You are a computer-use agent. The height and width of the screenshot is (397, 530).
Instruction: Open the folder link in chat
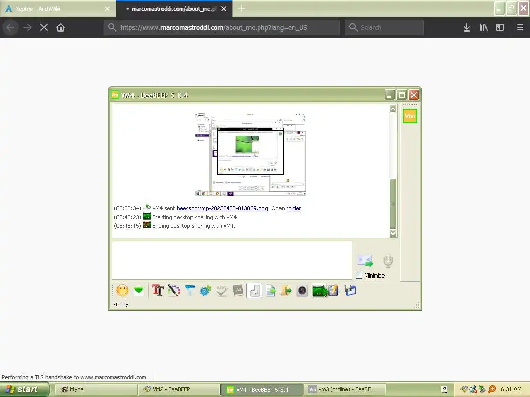293,208
